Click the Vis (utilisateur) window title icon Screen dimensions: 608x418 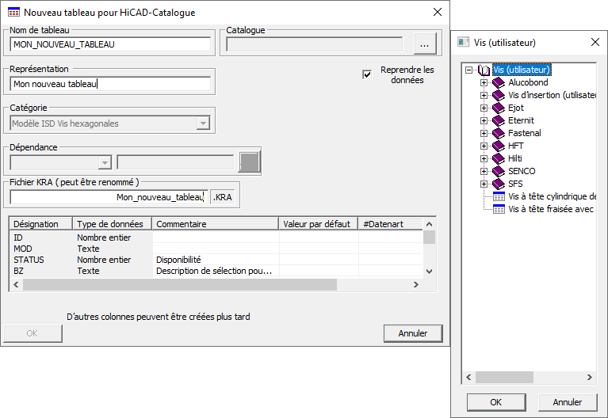coord(464,42)
